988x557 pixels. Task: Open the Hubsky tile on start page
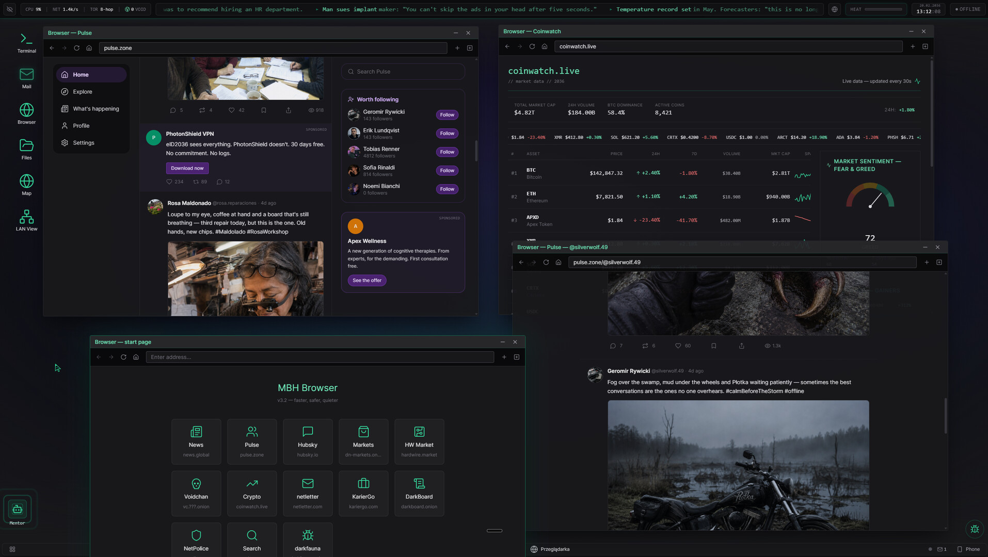tap(308, 442)
